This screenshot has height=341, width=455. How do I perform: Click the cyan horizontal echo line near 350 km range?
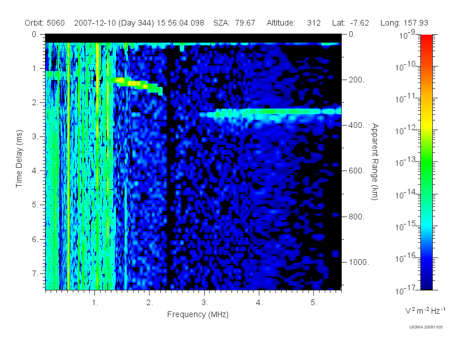pos(270,112)
